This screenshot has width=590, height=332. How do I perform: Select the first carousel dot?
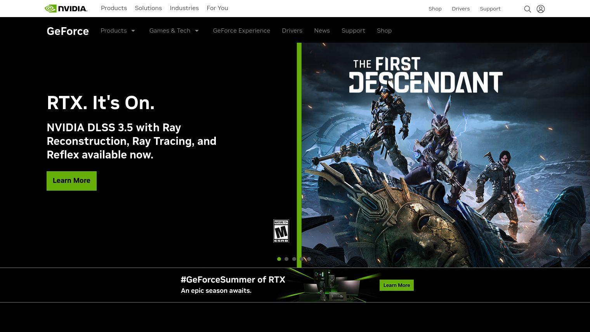279,259
